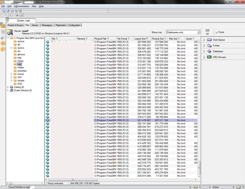Click the first blue toolbar icon
The image size is (245, 189).
click(x=4, y=11)
